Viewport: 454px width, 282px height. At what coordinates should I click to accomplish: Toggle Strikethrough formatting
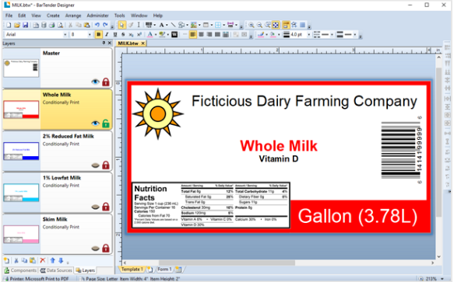(123, 35)
